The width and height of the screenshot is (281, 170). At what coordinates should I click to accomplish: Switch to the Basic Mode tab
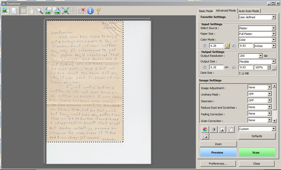tap(206, 11)
